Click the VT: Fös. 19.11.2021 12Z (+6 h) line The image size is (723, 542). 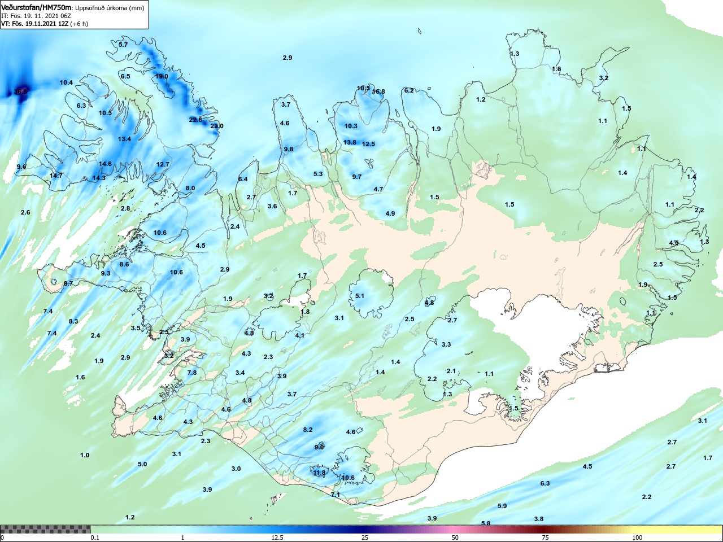coord(45,24)
